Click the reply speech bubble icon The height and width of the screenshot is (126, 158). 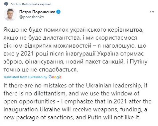point(6,4)
